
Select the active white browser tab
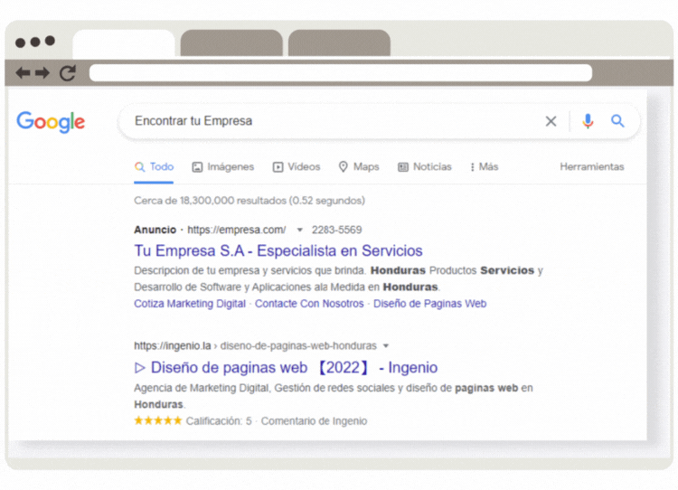[124, 43]
